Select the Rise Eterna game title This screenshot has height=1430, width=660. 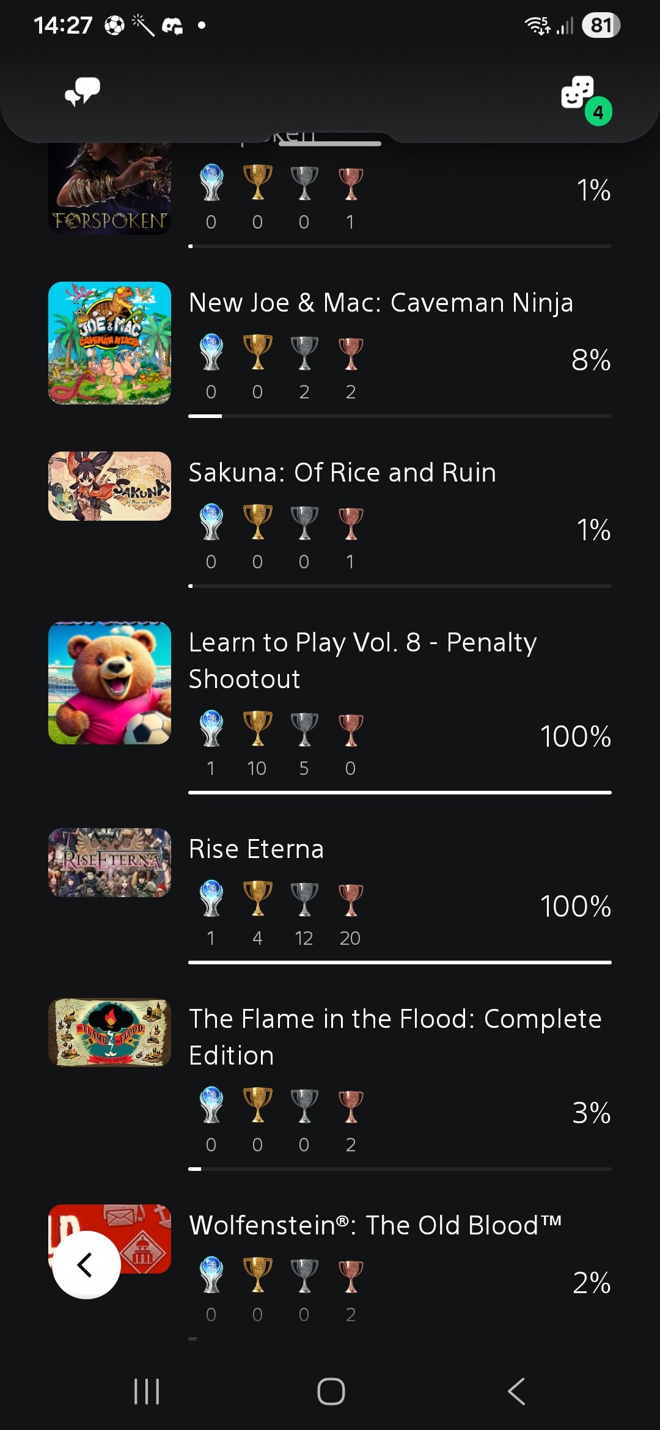click(256, 849)
